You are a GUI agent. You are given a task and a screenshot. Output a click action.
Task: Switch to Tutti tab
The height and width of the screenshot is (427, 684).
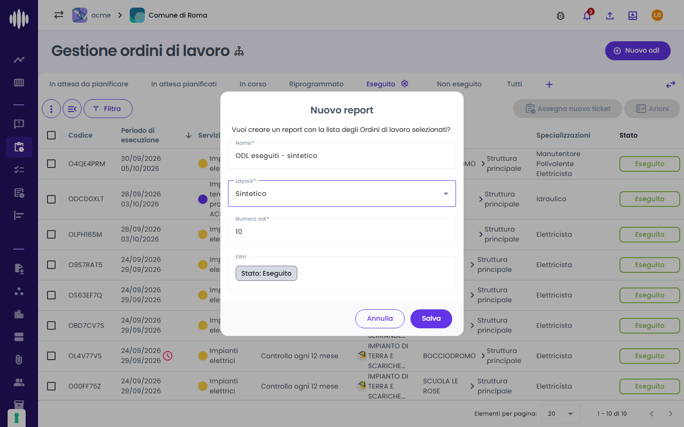(x=514, y=84)
